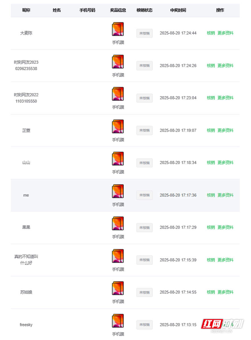Click prize image in 苏姑娘 row
251x340 pixels.
click(x=118, y=288)
